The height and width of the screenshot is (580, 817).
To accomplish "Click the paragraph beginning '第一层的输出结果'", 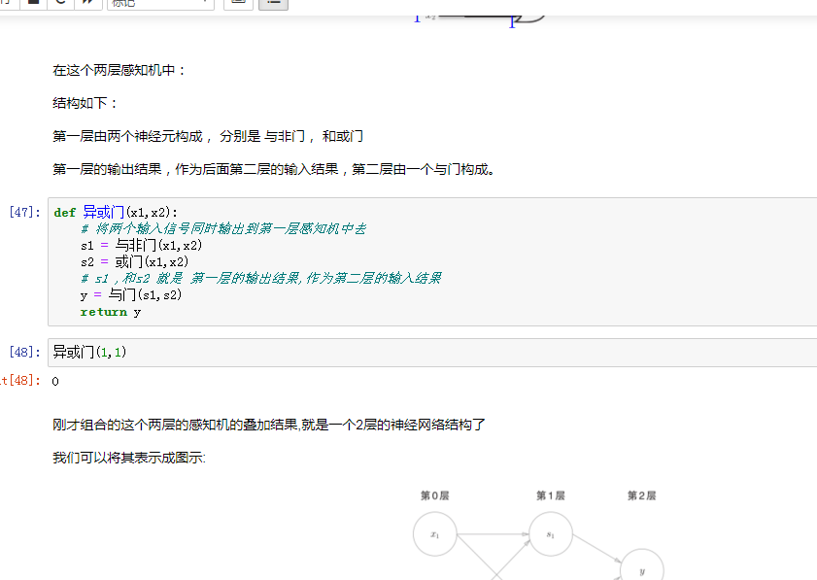I will [x=274, y=169].
